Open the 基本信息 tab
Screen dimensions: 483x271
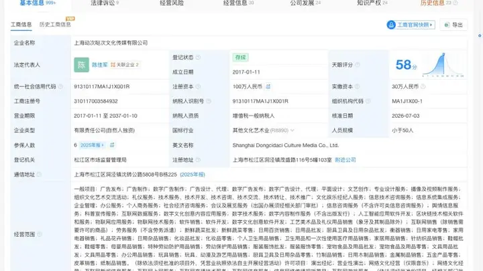(38, 3)
